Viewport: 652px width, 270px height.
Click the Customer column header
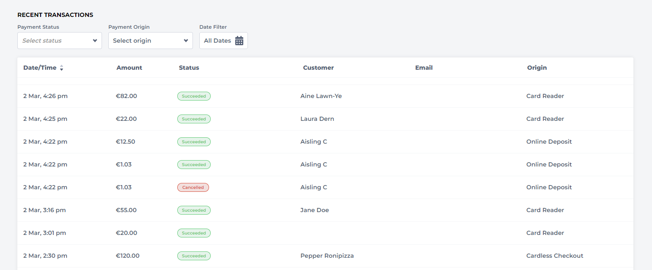click(319, 68)
